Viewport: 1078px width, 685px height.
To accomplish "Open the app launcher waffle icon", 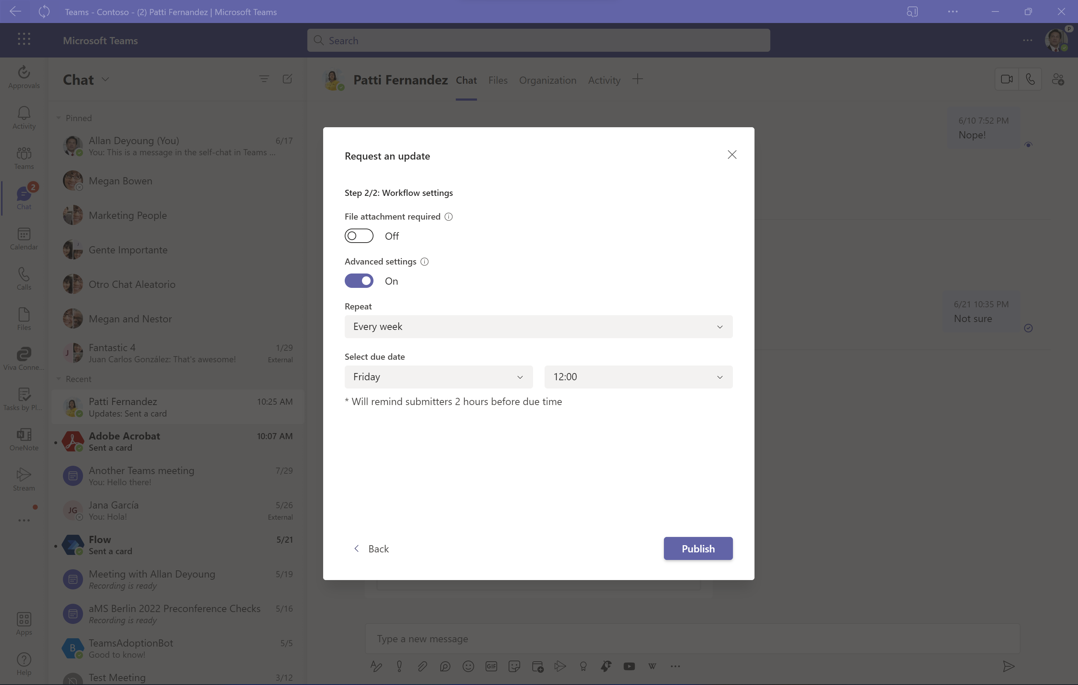I will click(x=24, y=40).
